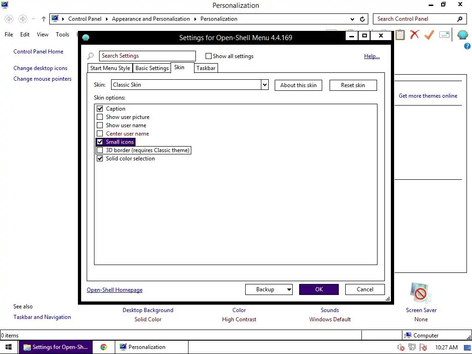
Task: Open the Open-Shell Homepage link
Action: click(x=115, y=290)
